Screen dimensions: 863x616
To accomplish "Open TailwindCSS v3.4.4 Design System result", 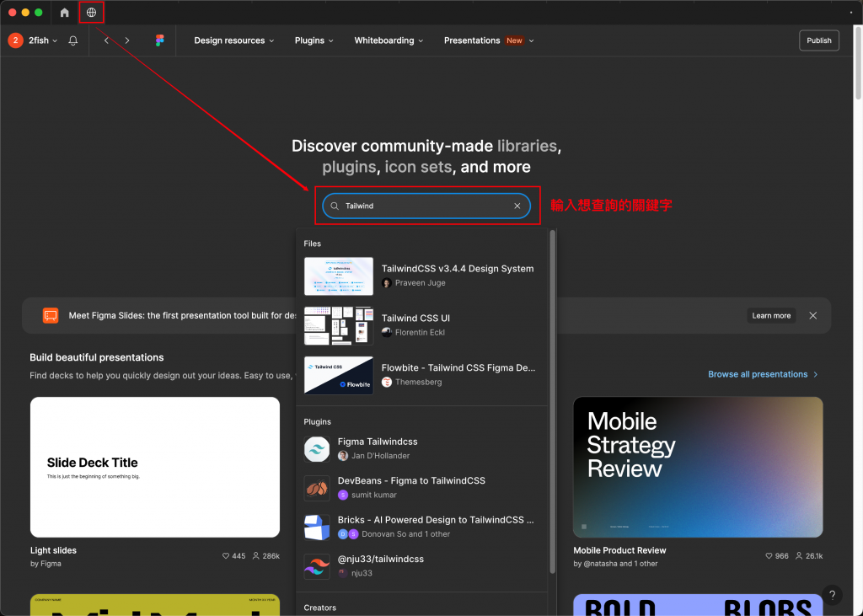I will pos(423,276).
